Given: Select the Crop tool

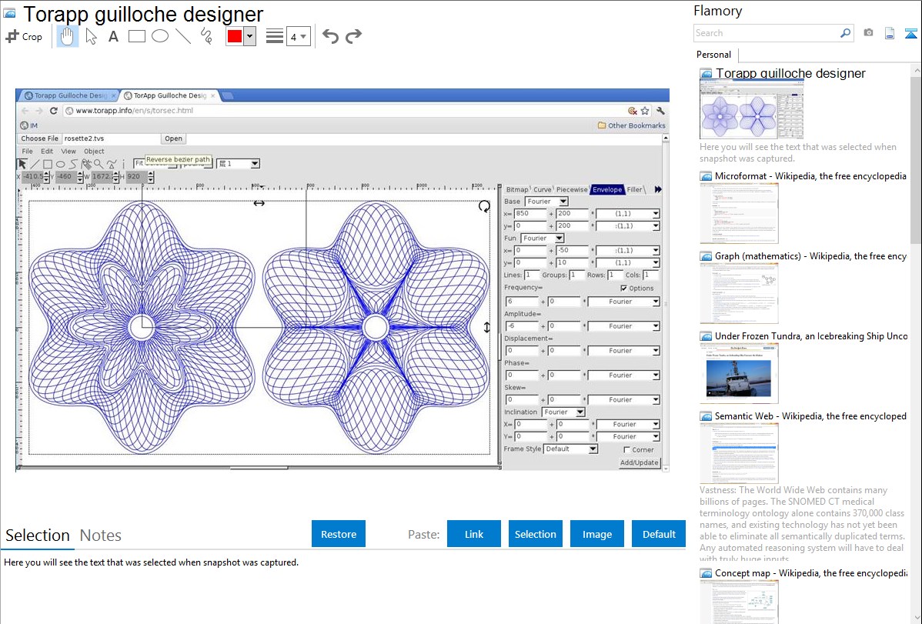Looking at the screenshot, I should click(x=24, y=36).
